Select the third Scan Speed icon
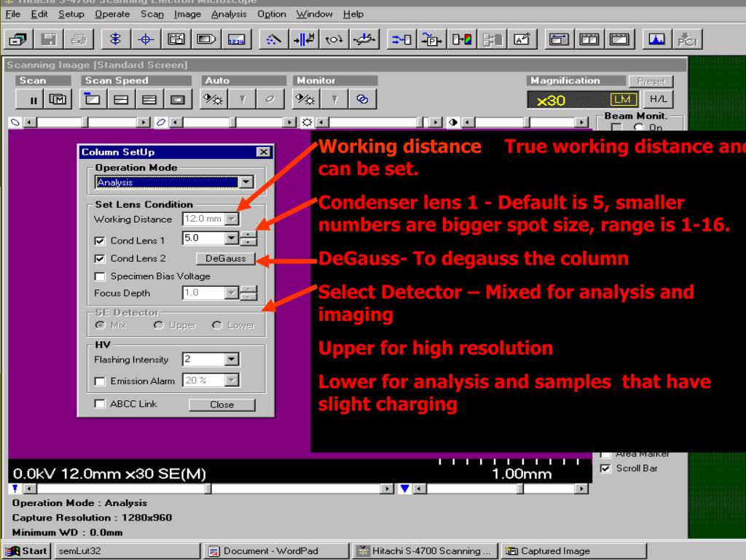 tap(149, 99)
